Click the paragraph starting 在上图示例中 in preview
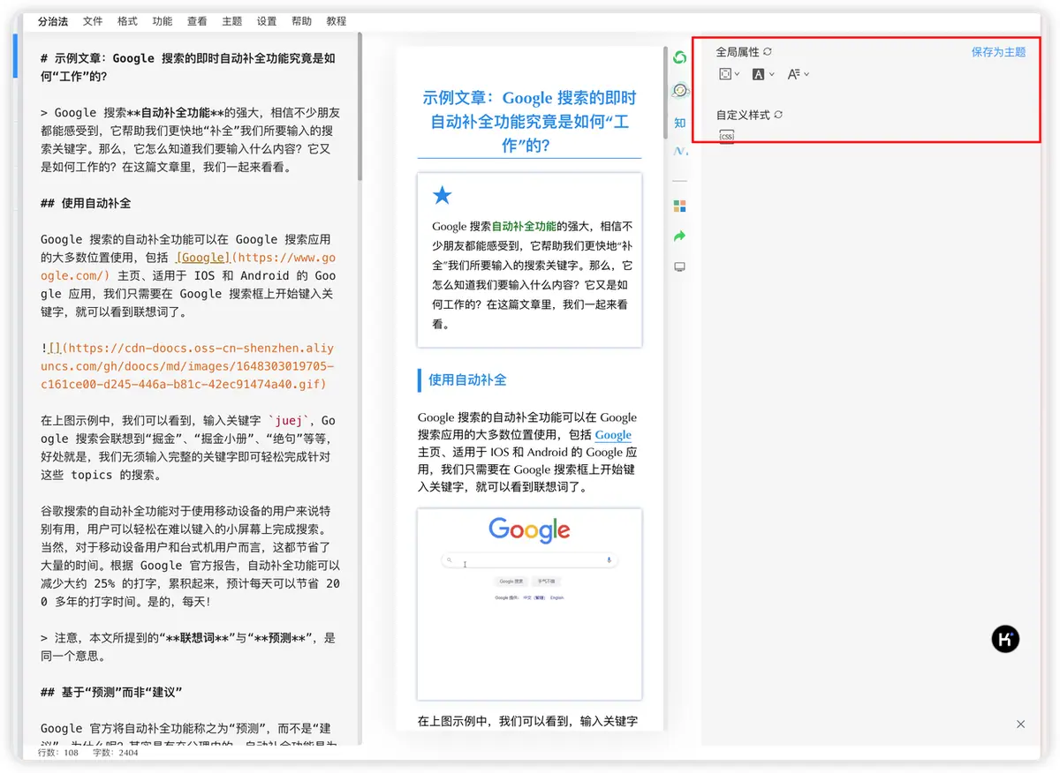The image size is (1060, 773). tap(527, 721)
